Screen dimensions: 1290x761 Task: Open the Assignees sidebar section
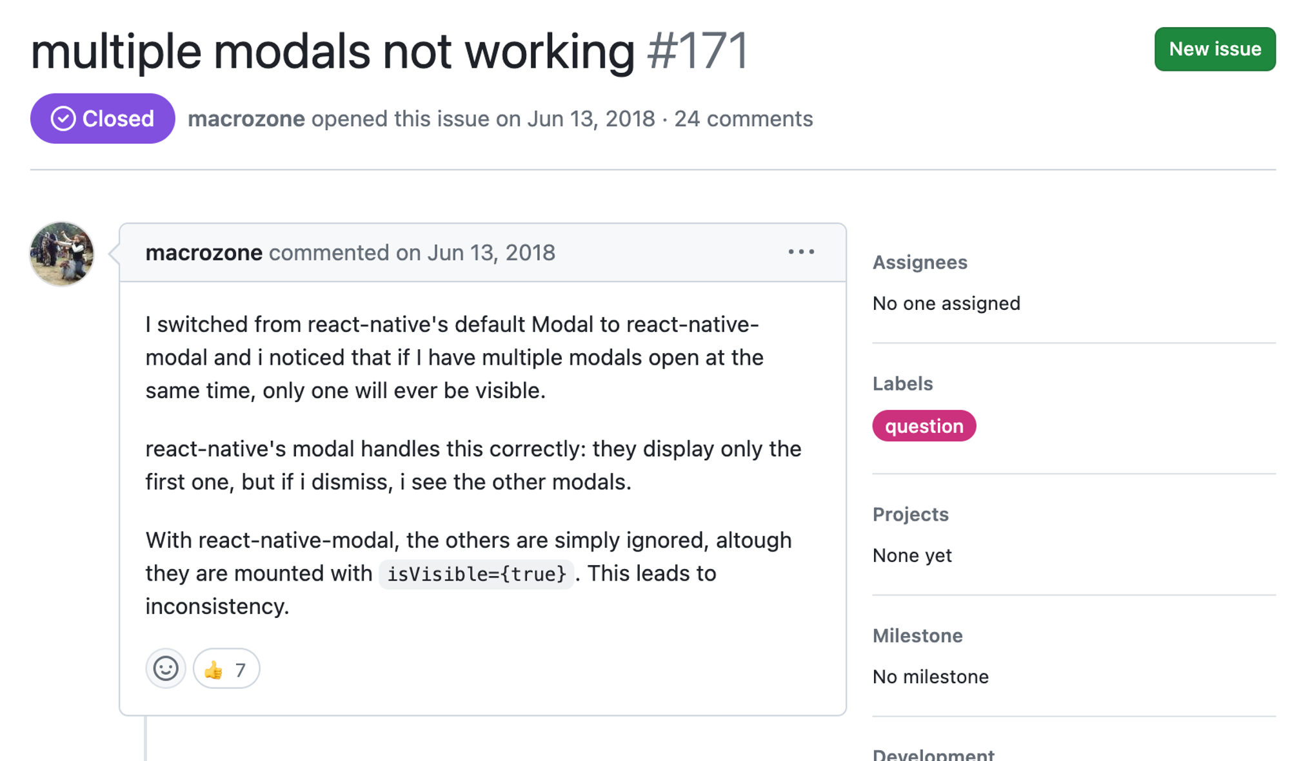click(920, 262)
